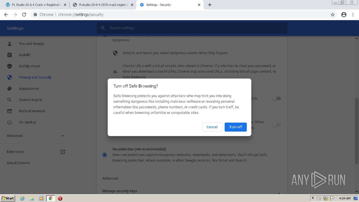The image size is (359, 202).
Task: Select the No protection radio button
Action: pos(105,155)
